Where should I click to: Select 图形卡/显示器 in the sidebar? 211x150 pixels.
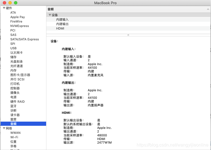(x=20, y=75)
